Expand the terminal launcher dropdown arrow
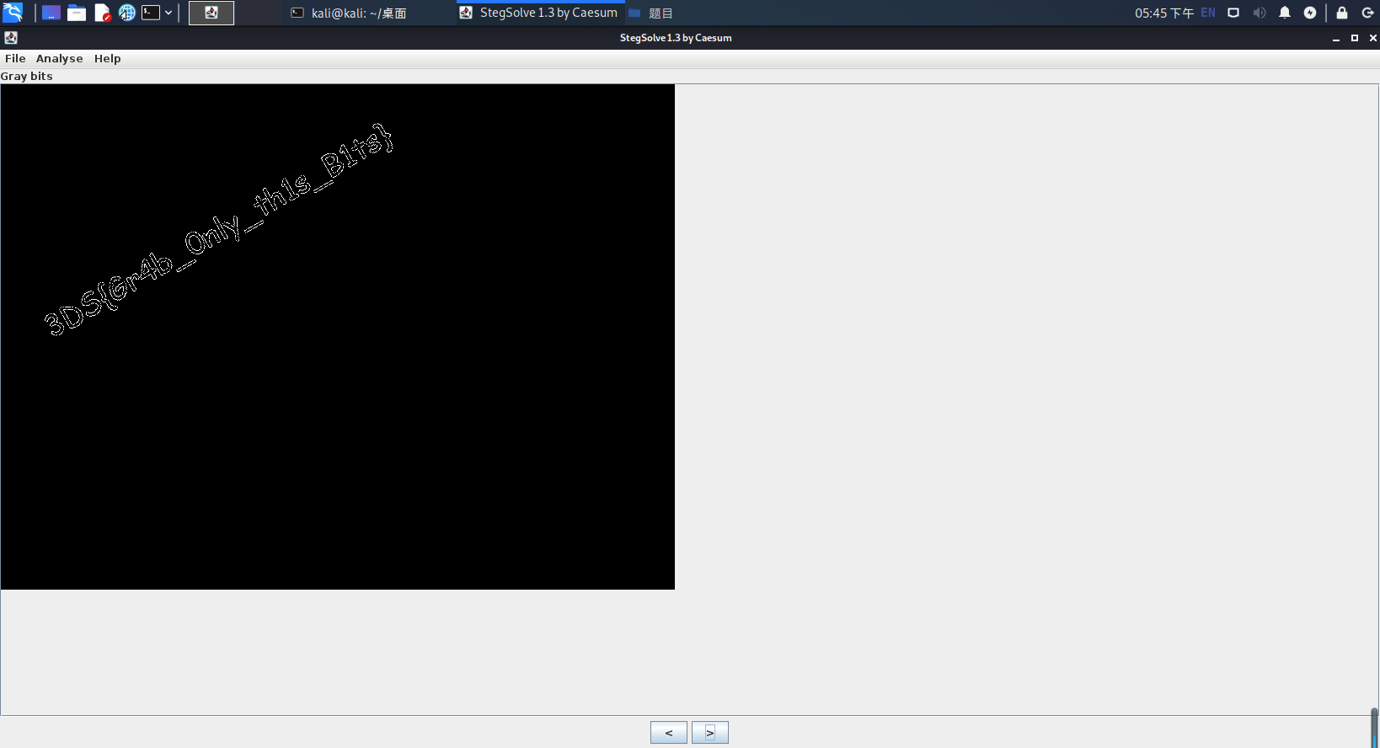 click(168, 13)
